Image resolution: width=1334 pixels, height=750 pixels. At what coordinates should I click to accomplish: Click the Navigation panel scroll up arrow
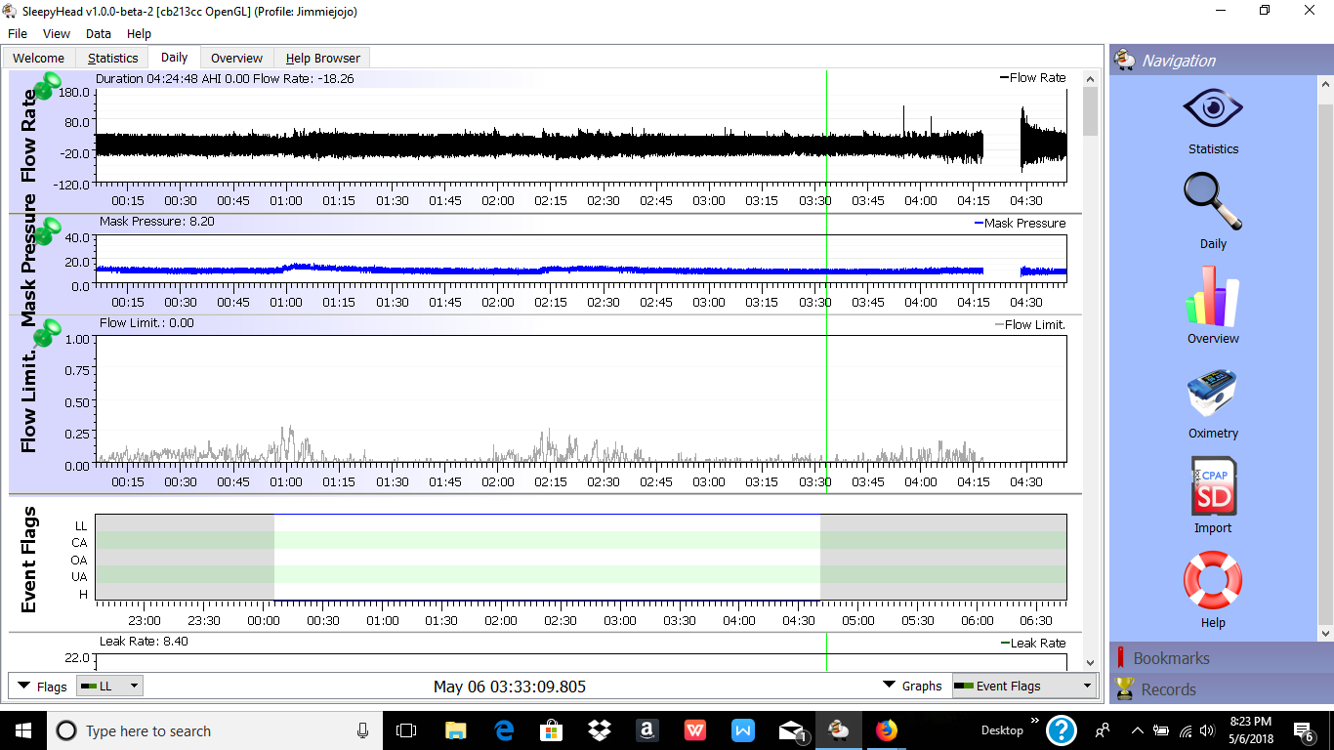pyautogui.click(x=1326, y=84)
